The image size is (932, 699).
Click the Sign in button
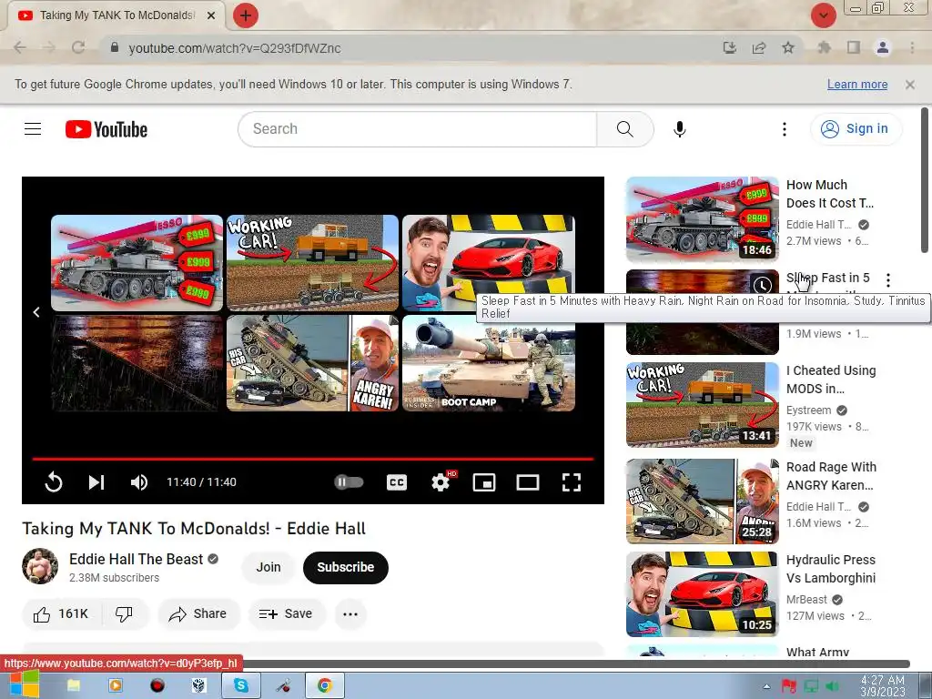[856, 129]
